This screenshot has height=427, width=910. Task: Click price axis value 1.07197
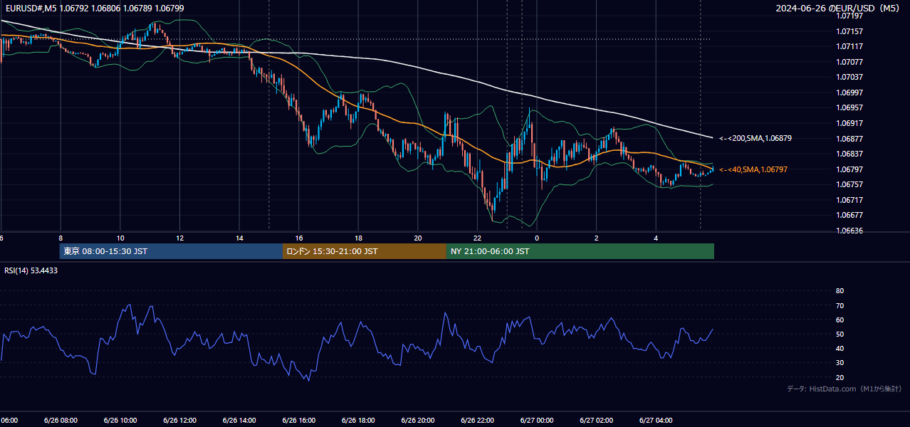pyautogui.click(x=849, y=16)
